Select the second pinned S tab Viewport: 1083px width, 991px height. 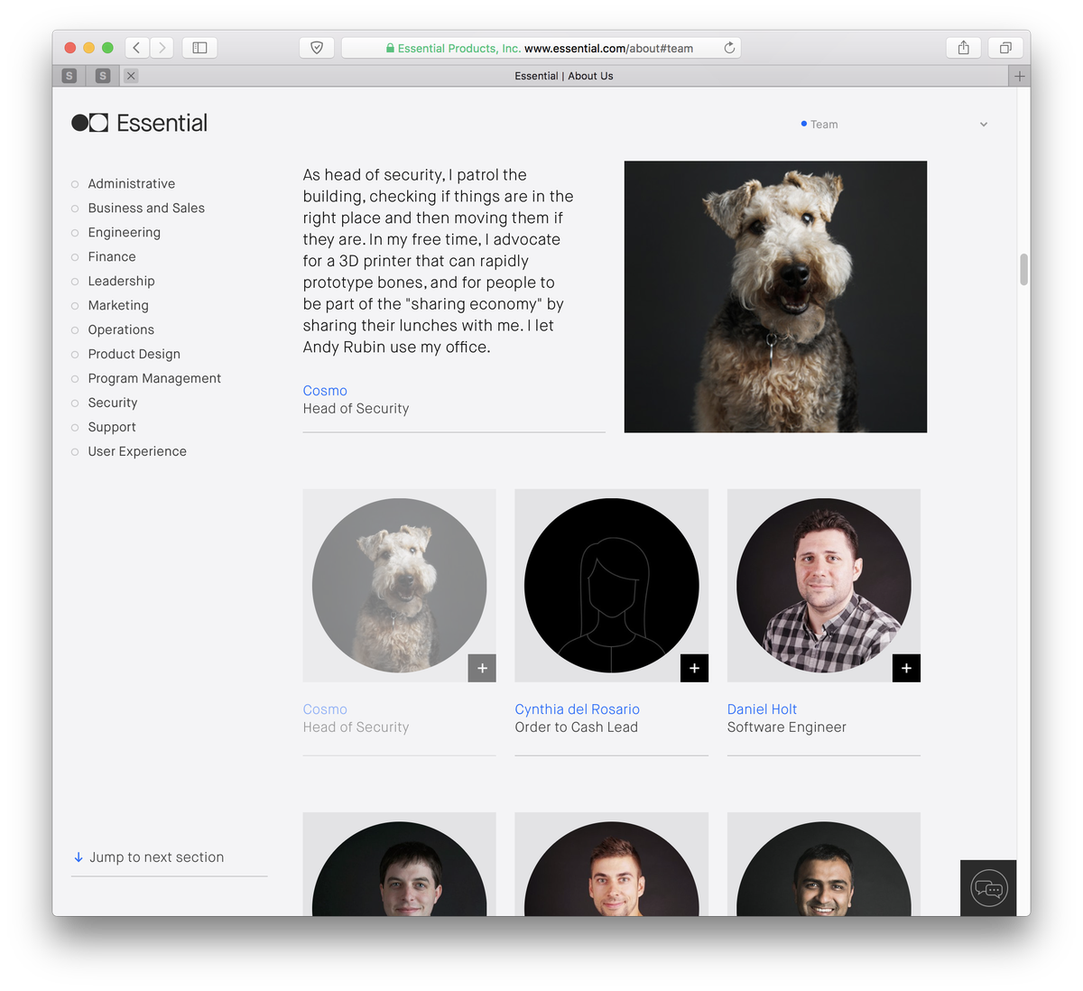[x=103, y=76]
